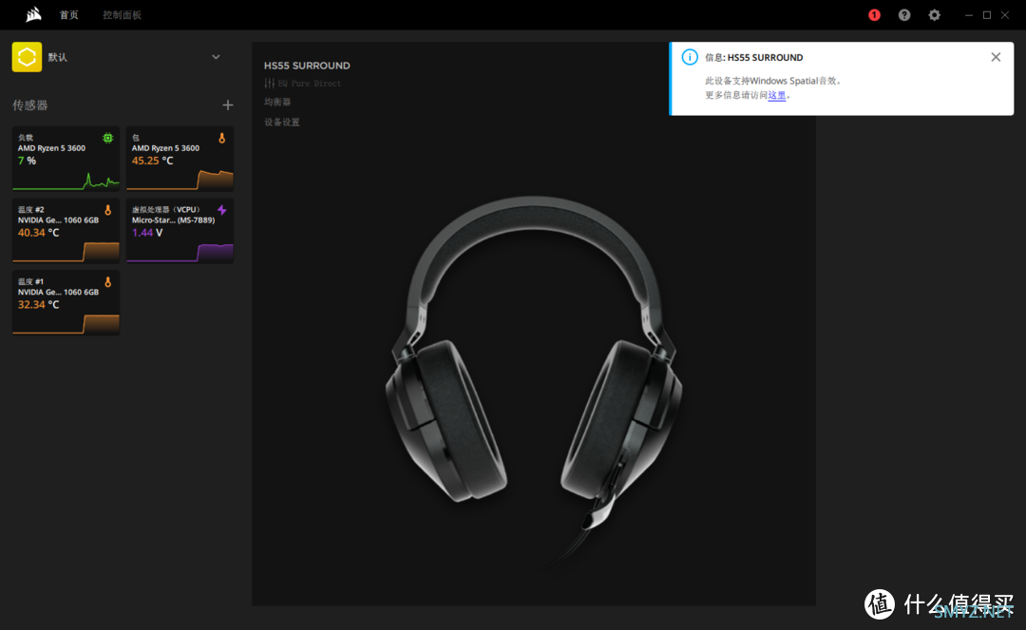
Task: Switch to the 首页 tab
Action: pyautogui.click(x=69, y=15)
